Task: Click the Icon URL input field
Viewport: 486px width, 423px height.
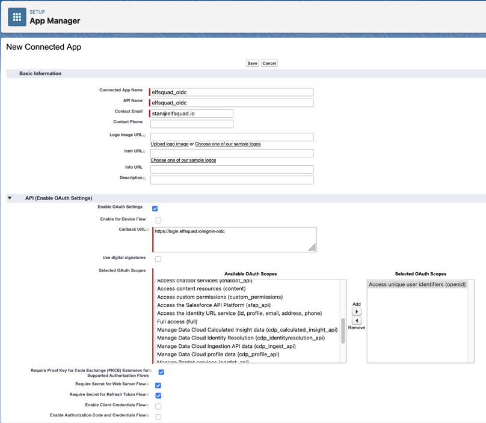Action: [x=232, y=153]
